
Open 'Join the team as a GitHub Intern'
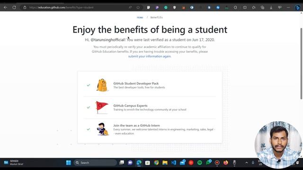(136, 126)
